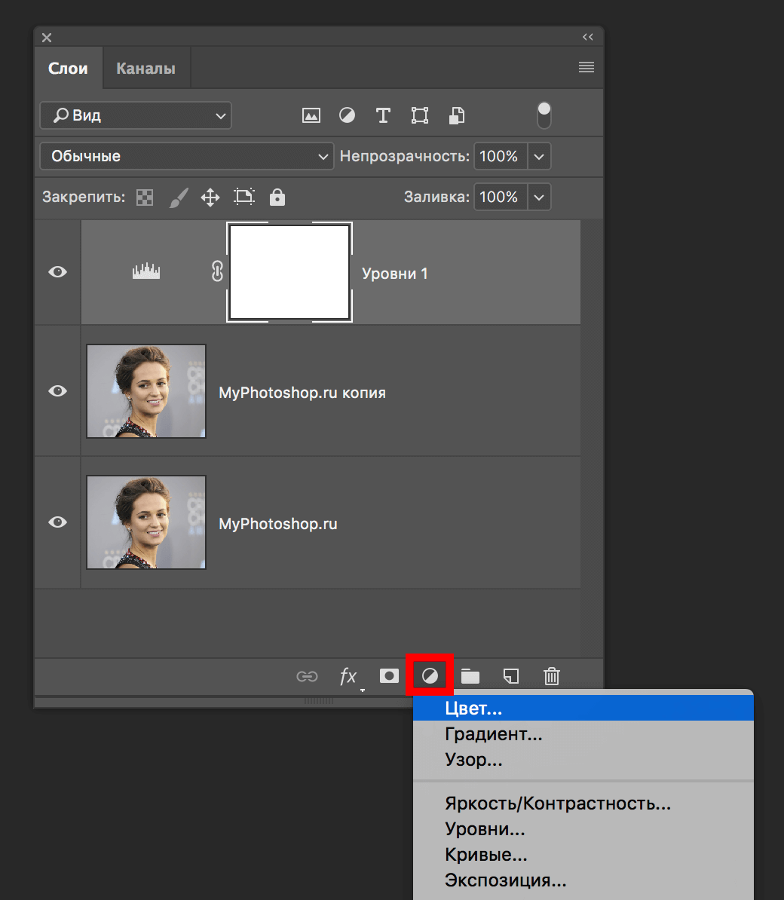This screenshot has height=900, width=784.
Task: Add a layer mask to the selected layer
Action: [x=389, y=676]
